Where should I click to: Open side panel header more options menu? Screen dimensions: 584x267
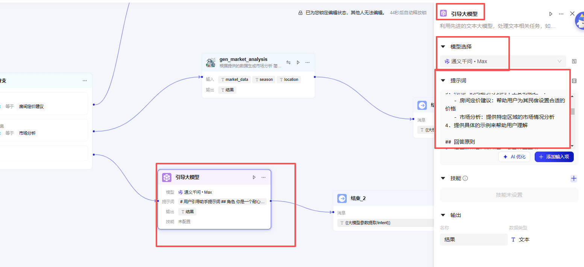click(x=561, y=14)
